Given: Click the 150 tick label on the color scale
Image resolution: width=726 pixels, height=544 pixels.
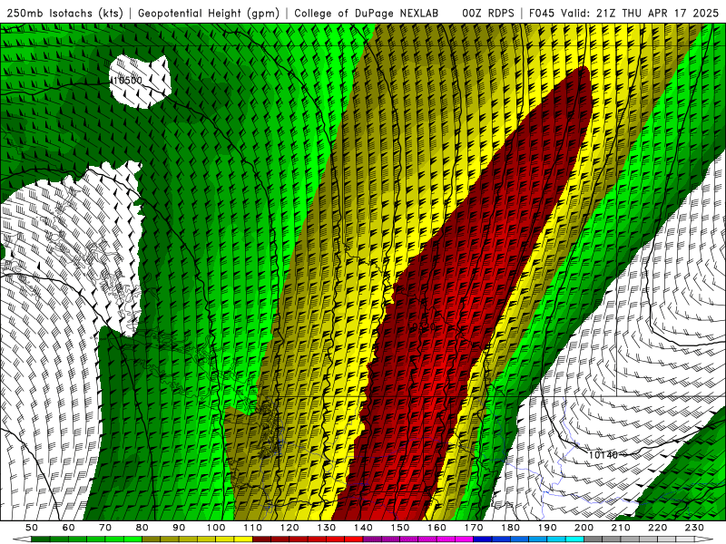Looking at the screenshot, I should pos(400,528).
